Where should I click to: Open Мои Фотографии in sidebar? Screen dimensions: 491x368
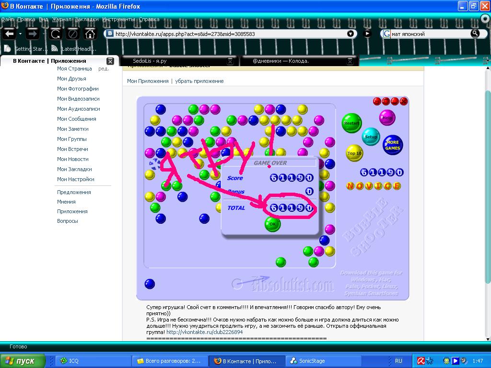[78, 89]
